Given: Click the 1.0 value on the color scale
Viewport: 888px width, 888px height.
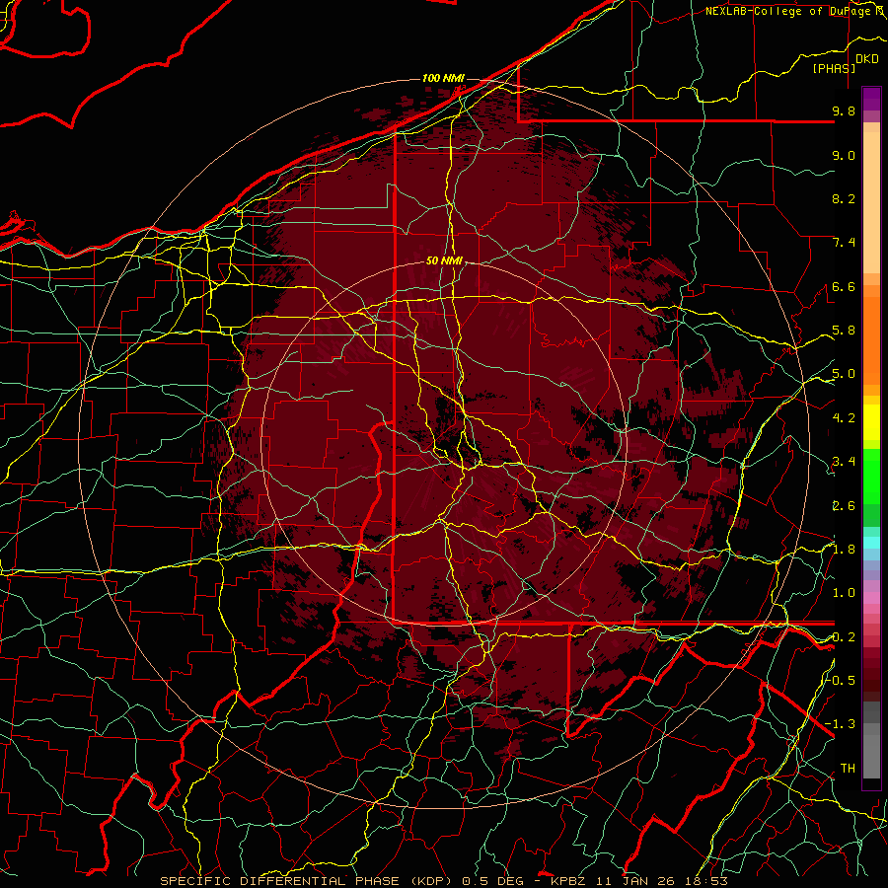Looking at the screenshot, I should [844, 593].
